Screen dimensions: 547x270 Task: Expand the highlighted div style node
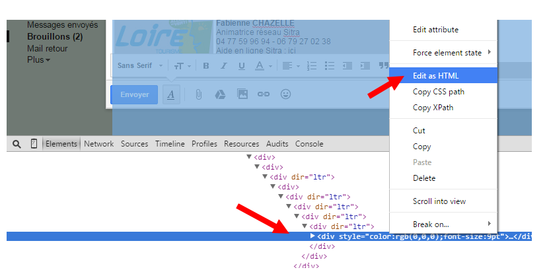point(312,236)
